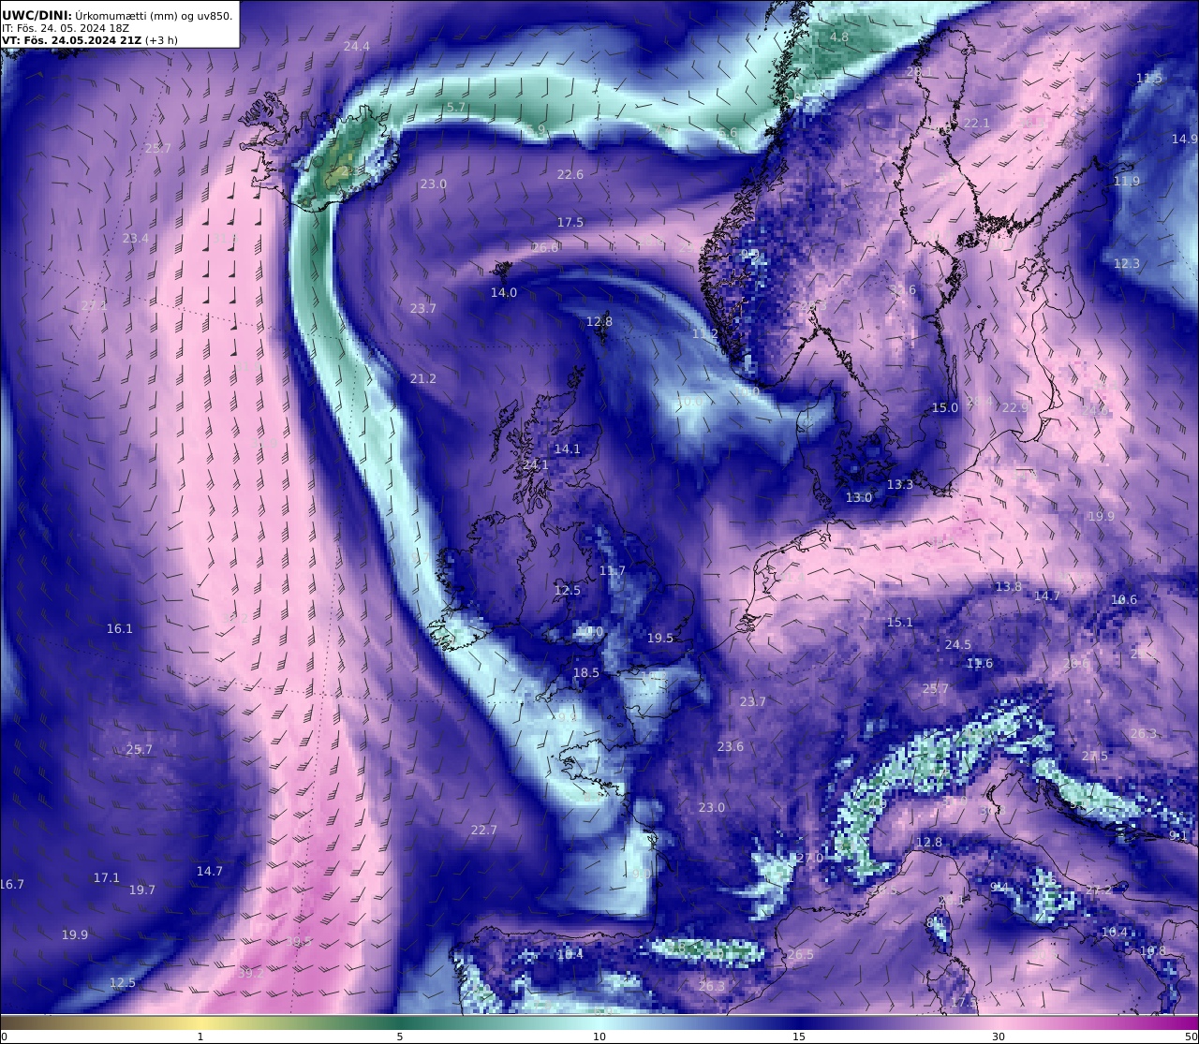
Task: Click the 12.3 value label on the eastern edge
Action: [x=1127, y=264]
